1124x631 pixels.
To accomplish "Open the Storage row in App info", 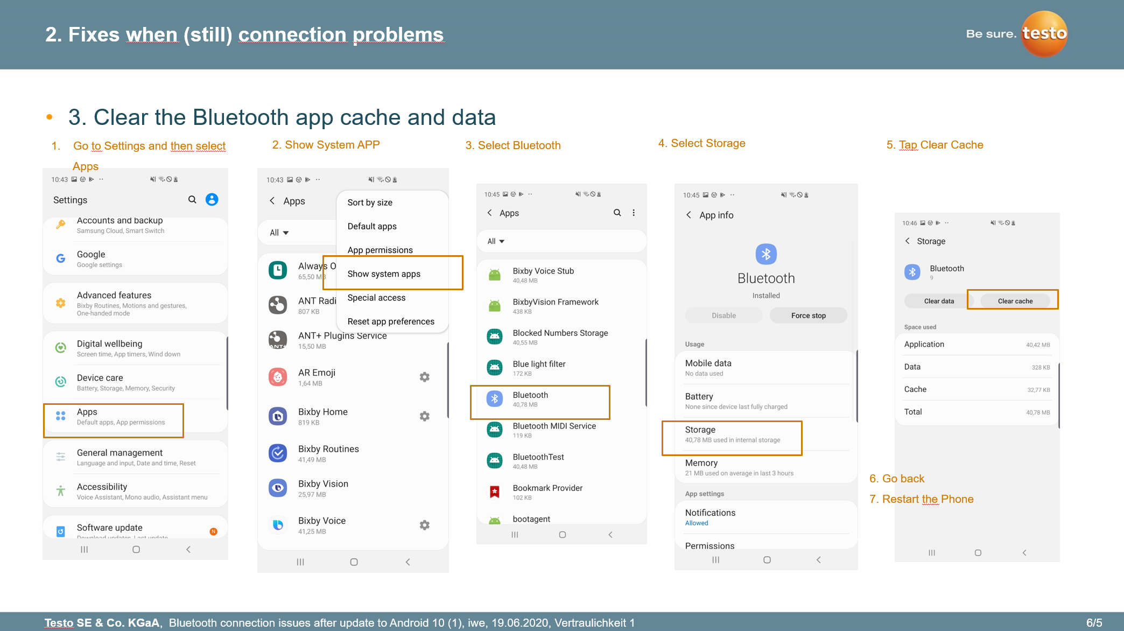I will (x=766, y=434).
